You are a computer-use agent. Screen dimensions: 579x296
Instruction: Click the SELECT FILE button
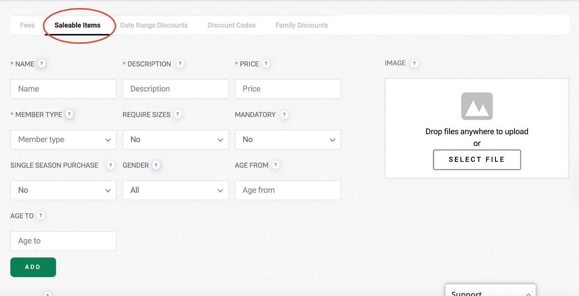[x=477, y=160]
